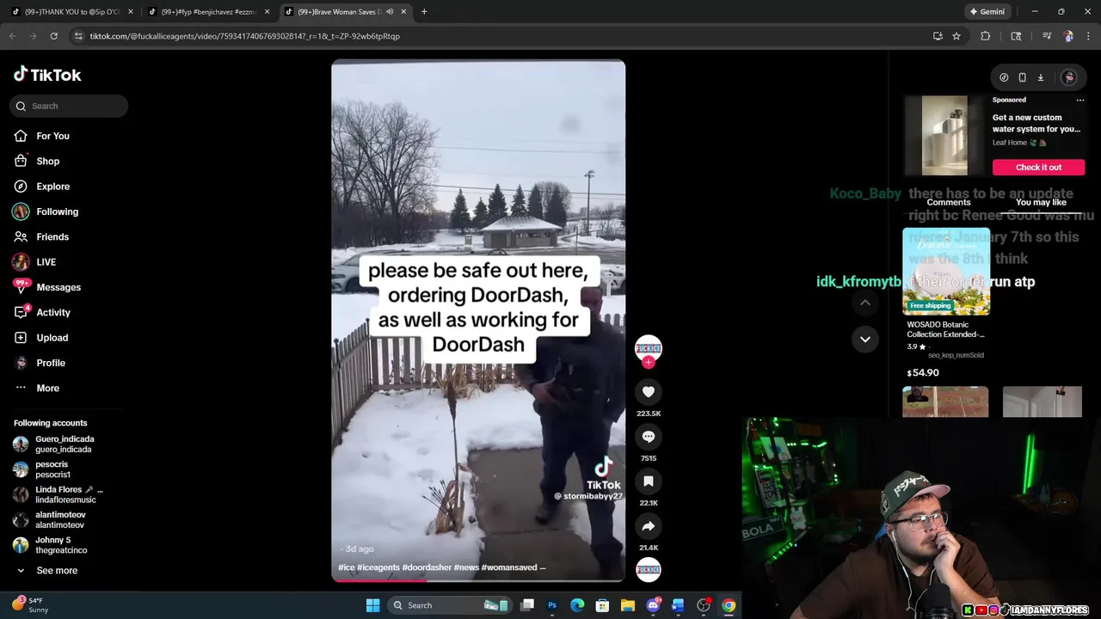The width and height of the screenshot is (1101, 619).
Task: Launch Microsoft Edge from taskbar
Action: tap(577, 605)
